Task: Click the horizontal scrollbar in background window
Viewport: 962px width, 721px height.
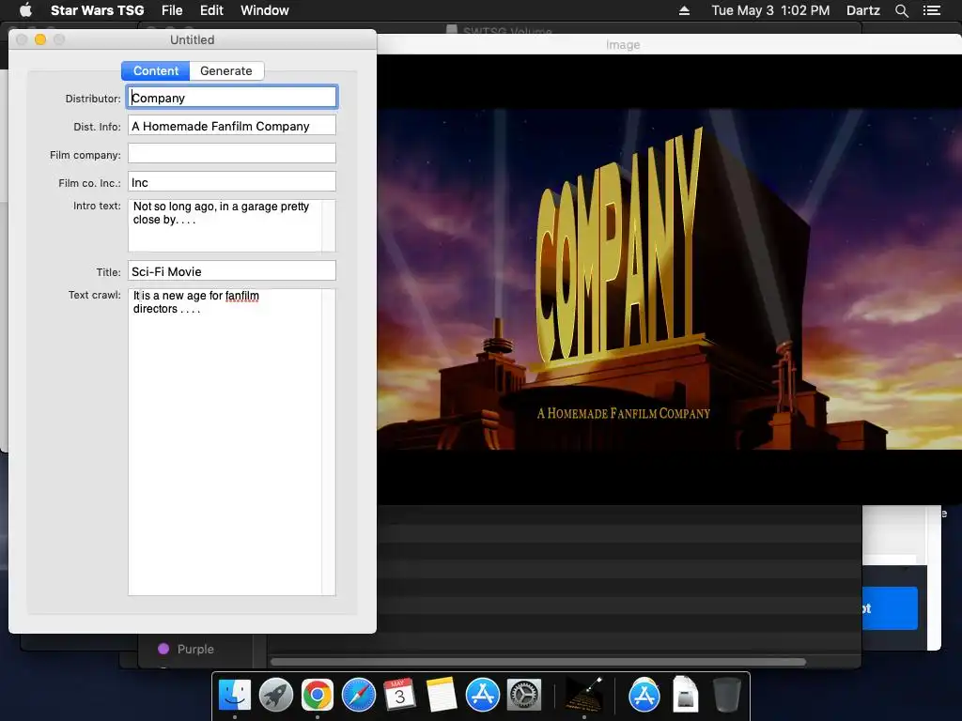Action: 538,662
